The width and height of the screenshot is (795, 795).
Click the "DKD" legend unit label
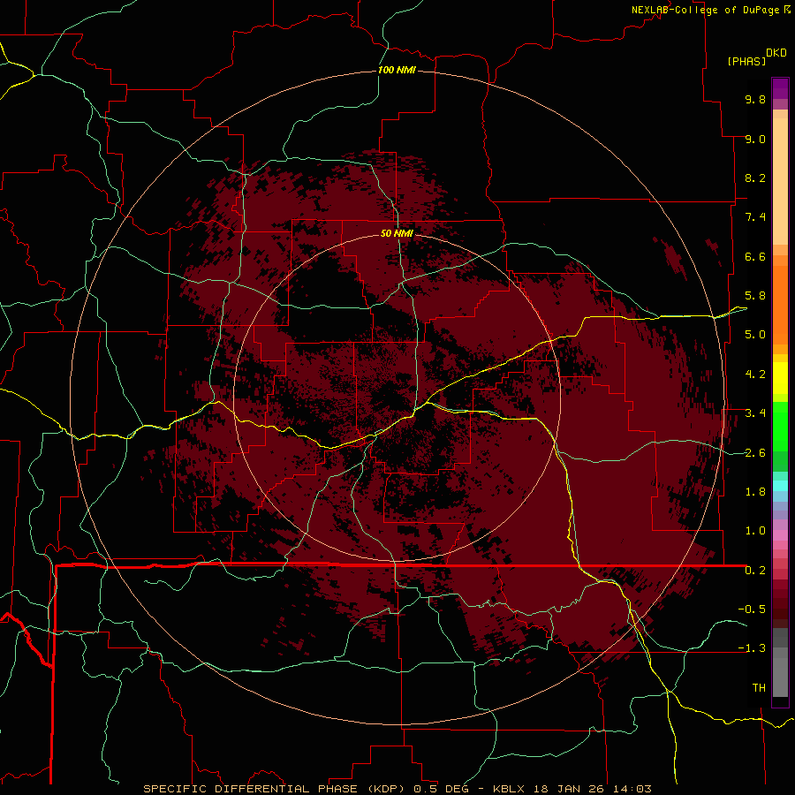(776, 53)
